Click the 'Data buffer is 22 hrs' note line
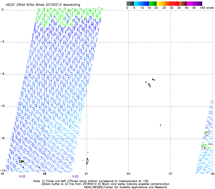215x189 pixels. [105, 184]
